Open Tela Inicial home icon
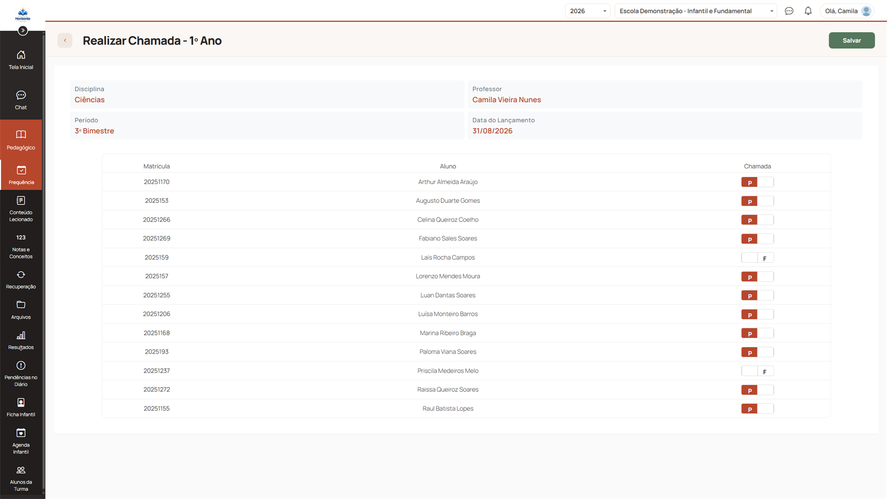 click(x=21, y=55)
